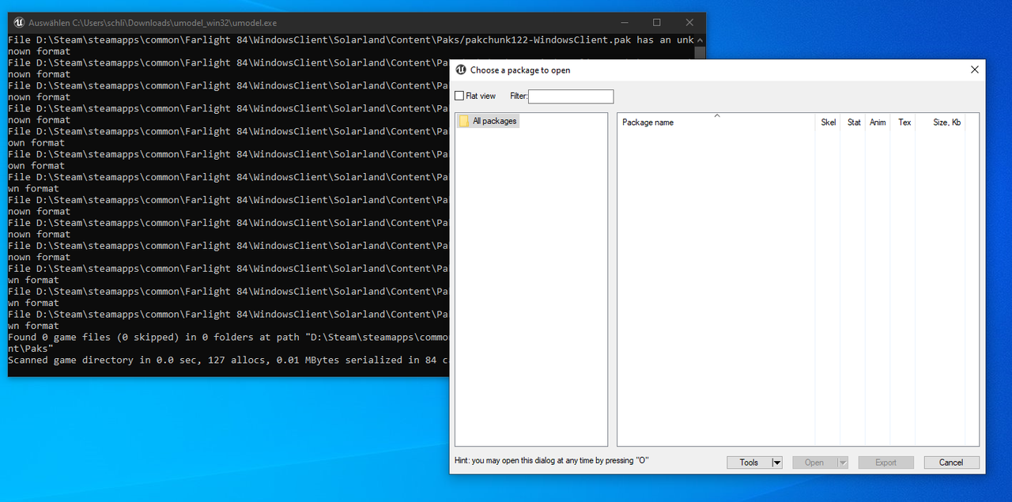1012x502 pixels.
Task: Sort by Package name column header
Action: (x=716, y=123)
